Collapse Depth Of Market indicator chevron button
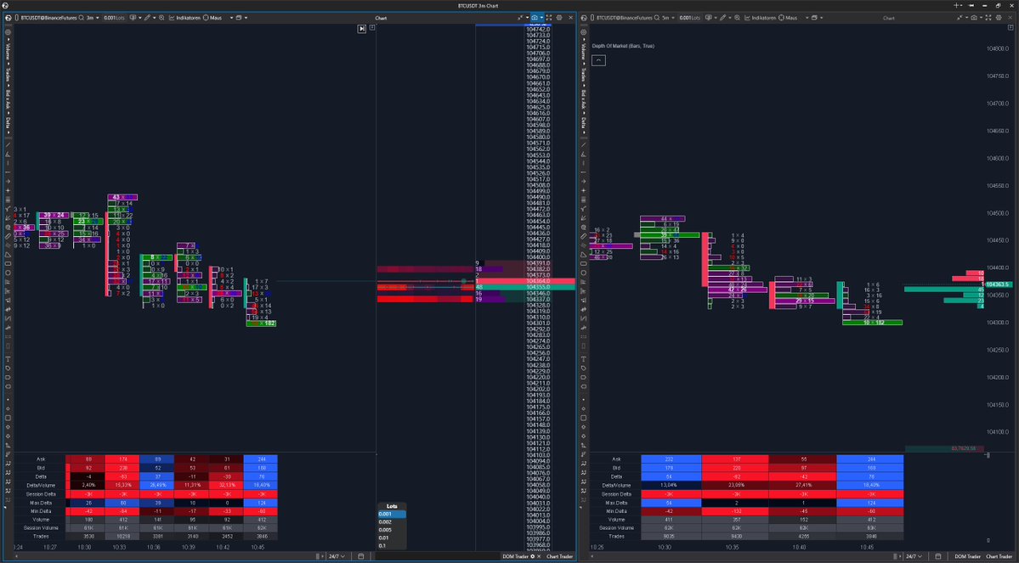This screenshot has height=563, width=1019. pyautogui.click(x=599, y=60)
